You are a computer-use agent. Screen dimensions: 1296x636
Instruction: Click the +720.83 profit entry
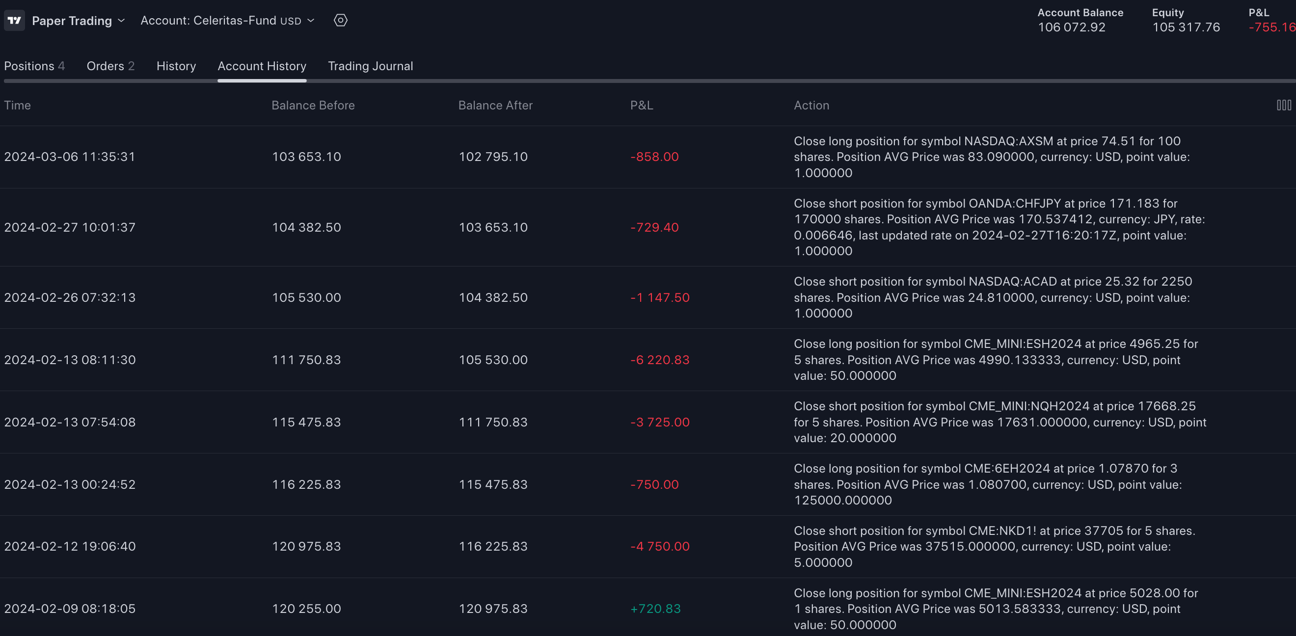[x=655, y=609]
